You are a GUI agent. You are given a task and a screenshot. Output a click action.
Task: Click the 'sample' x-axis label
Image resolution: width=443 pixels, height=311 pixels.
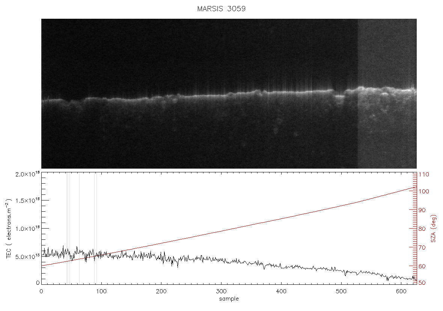[x=229, y=299]
